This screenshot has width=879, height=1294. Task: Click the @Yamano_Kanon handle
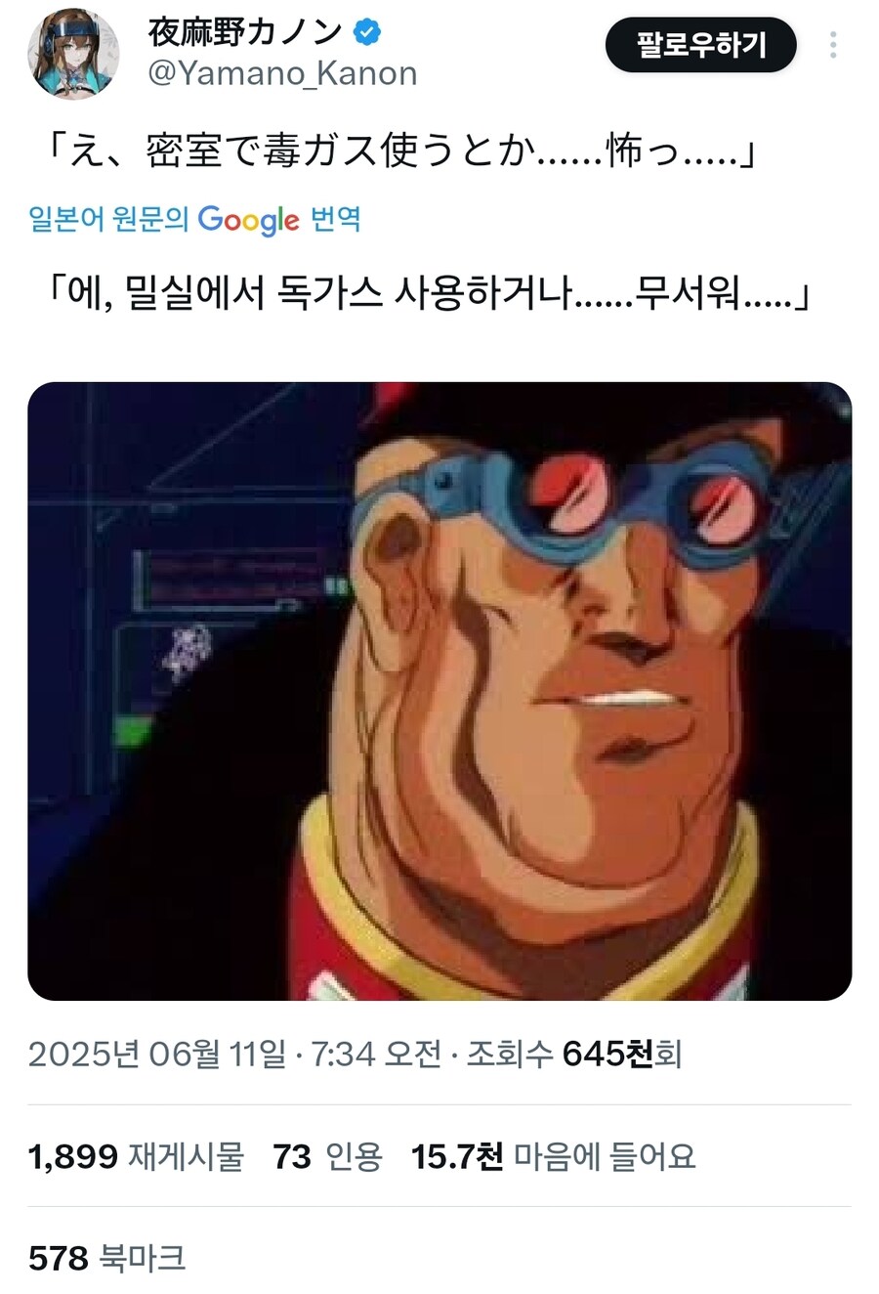(282, 73)
